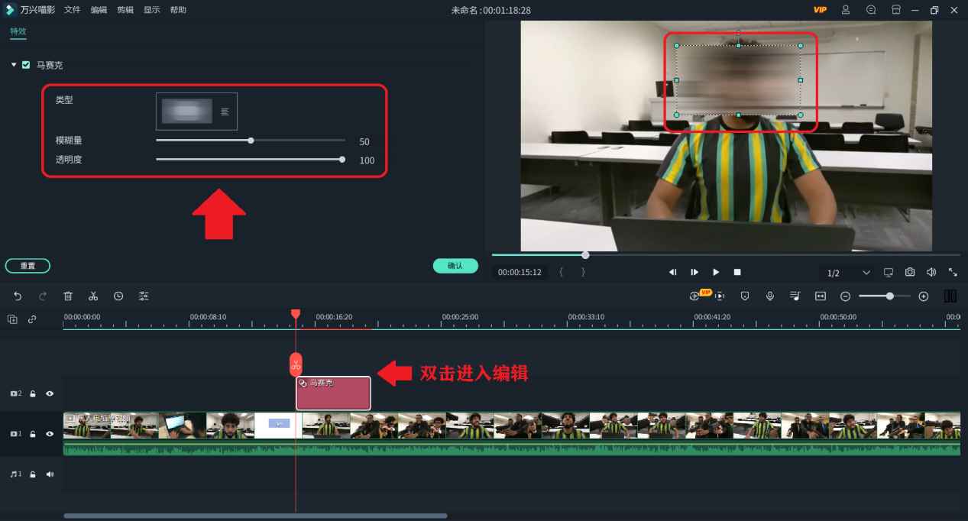This screenshot has height=521, width=968.
Task: Hide video track 2 with eye icon
Action: pyautogui.click(x=50, y=394)
